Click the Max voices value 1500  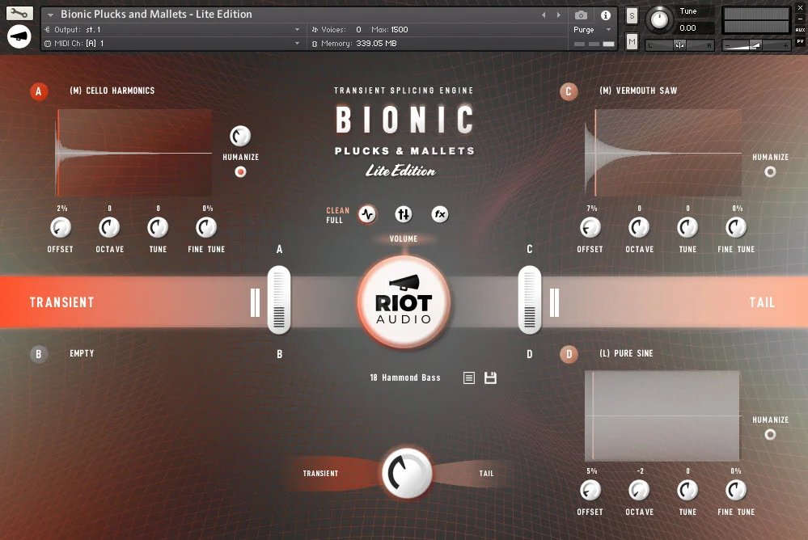(400, 30)
